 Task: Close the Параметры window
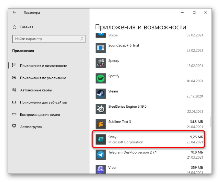[206, 12]
